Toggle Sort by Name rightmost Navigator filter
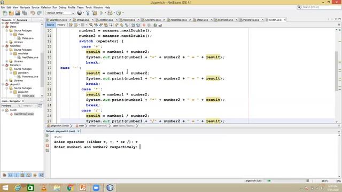 click(x=41, y=175)
